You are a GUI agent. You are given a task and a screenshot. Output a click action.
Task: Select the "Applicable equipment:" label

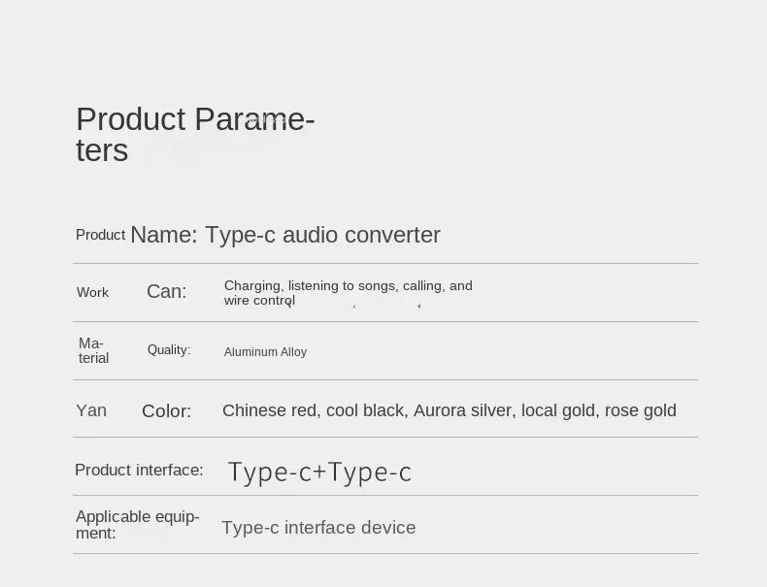coord(137,524)
